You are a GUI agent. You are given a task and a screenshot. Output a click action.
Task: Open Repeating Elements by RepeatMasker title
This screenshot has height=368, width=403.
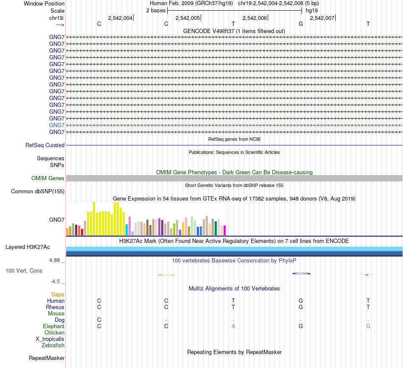[234, 352]
